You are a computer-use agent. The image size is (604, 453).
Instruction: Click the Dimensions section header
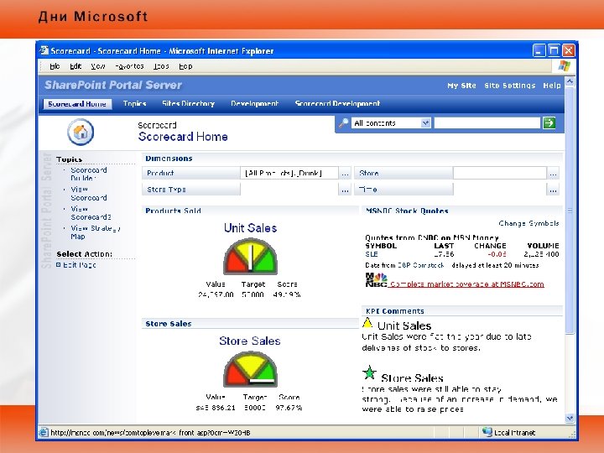pos(169,159)
